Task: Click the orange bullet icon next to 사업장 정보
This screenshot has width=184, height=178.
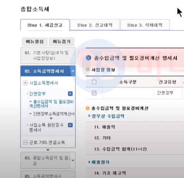Action: click(x=88, y=70)
